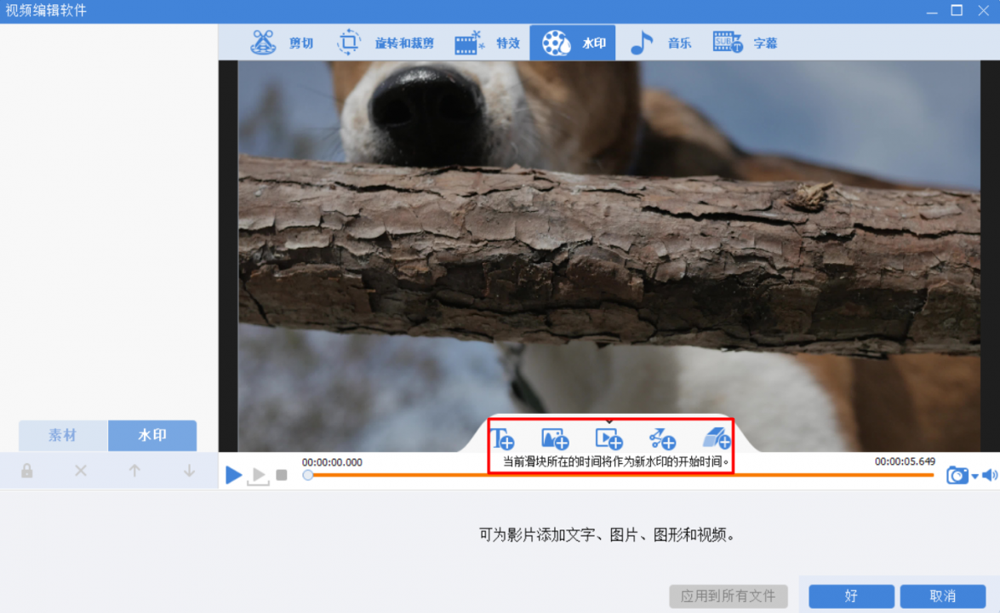Click the lock icon in left panel

(x=26, y=472)
